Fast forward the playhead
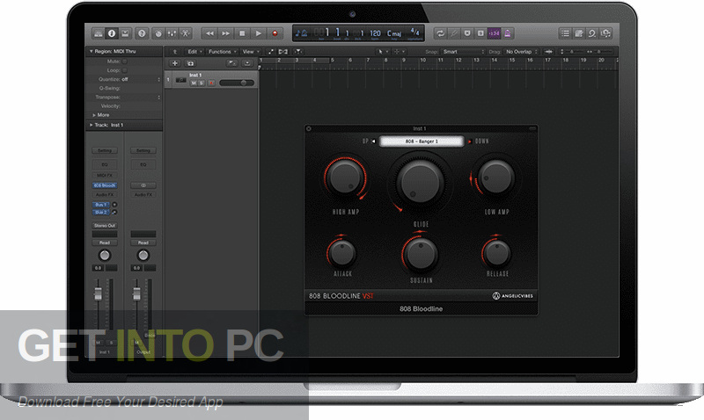The height and width of the screenshot is (420, 704). pos(226,33)
